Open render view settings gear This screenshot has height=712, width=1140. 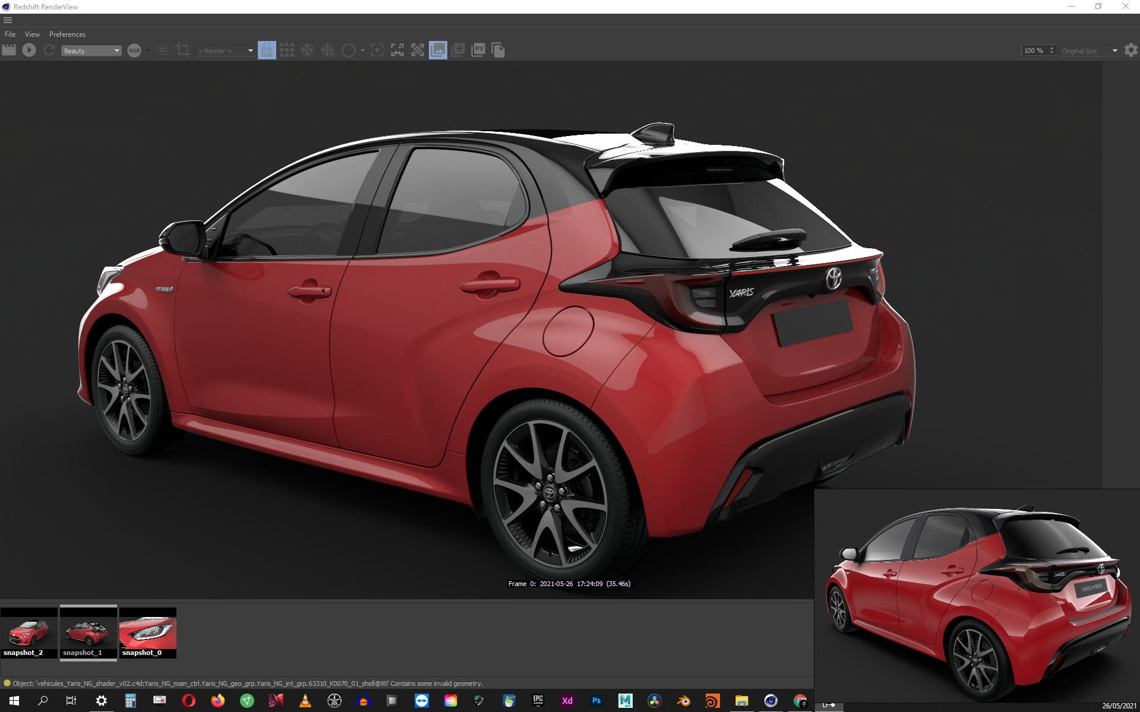point(1130,50)
